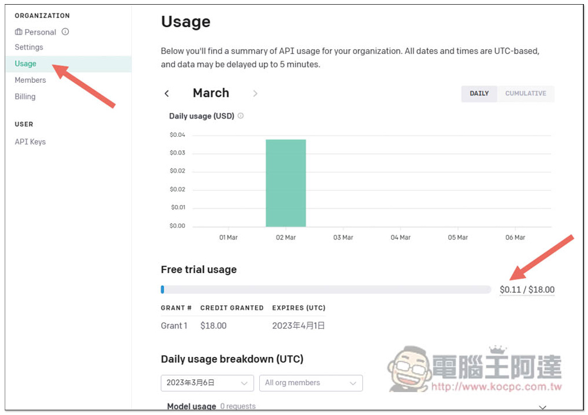Open the 2023年3月6日 date dropdown
This screenshot has height=415, width=588.
208,383
